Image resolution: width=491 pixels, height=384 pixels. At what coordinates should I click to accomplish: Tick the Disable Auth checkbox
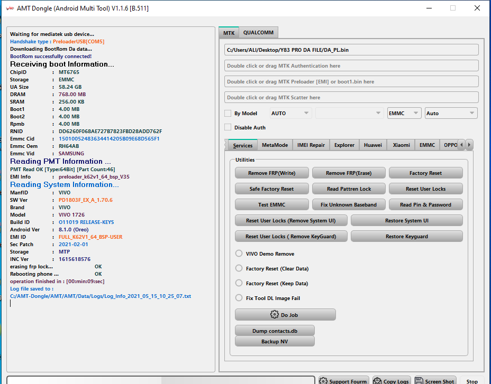pos(228,127)
